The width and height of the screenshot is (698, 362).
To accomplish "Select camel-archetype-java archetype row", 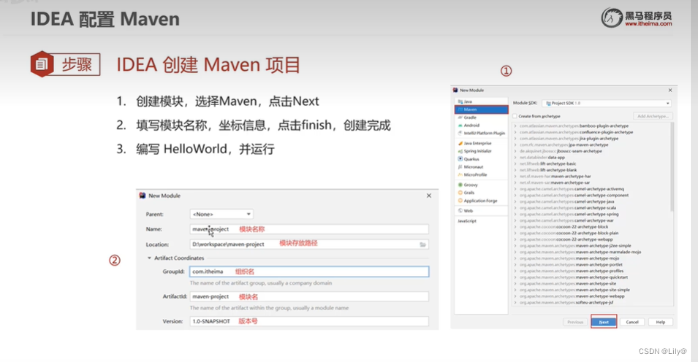I will coord(592,201).
